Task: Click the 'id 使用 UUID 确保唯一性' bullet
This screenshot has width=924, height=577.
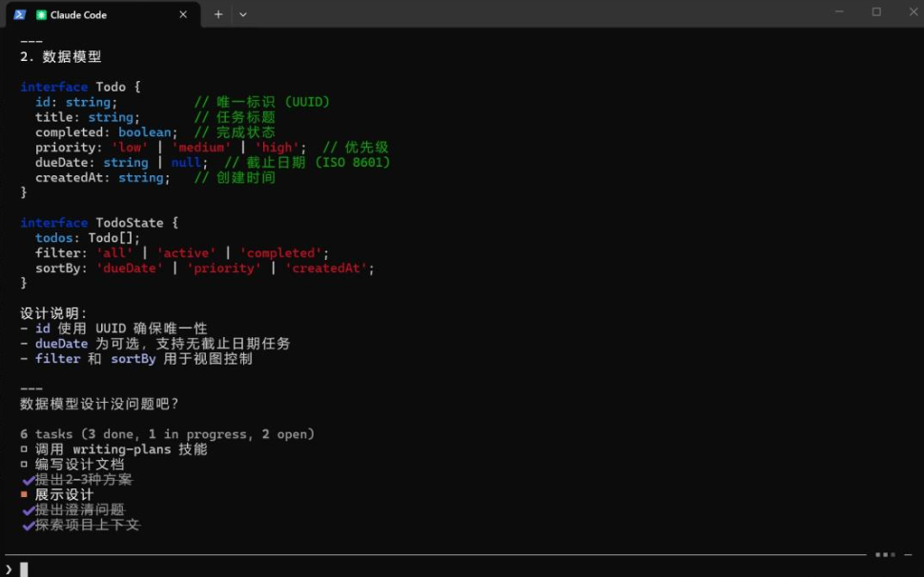Action: point(113,328)
